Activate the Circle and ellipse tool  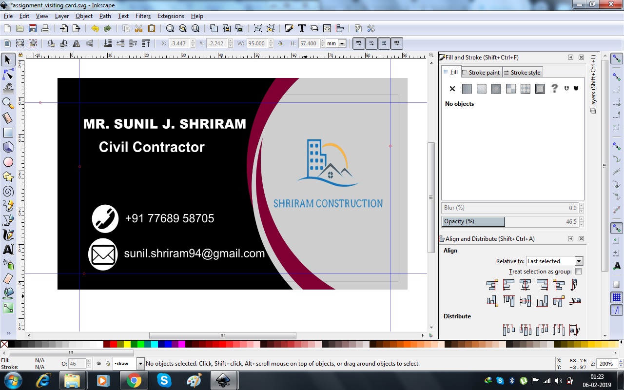tap(8, 162)
